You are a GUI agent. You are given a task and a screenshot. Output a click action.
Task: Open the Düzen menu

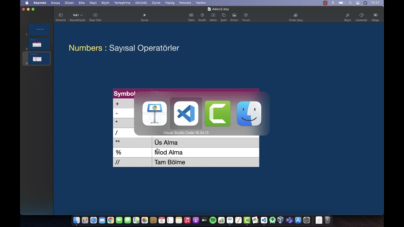click(x=69, y=3)
